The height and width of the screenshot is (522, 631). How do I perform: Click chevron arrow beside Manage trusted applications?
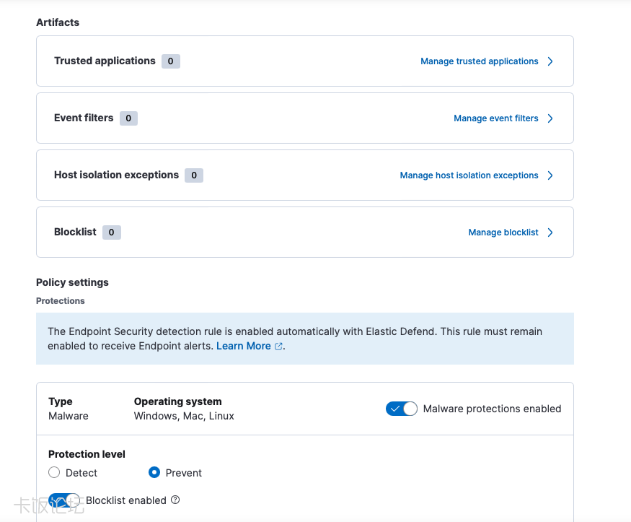[x=550, y=61]
